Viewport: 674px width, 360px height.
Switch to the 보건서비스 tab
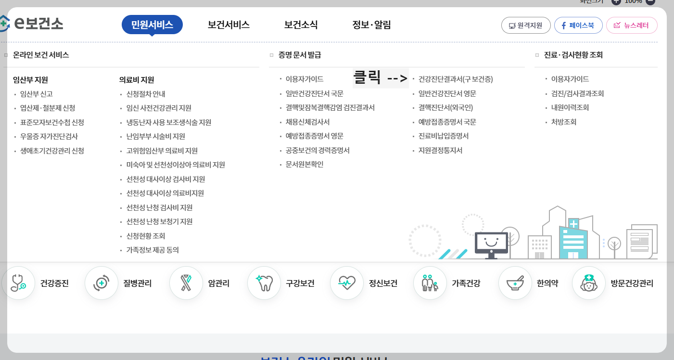point(229,24)
